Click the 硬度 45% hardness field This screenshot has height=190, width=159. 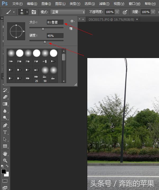(x=55, y=36)
